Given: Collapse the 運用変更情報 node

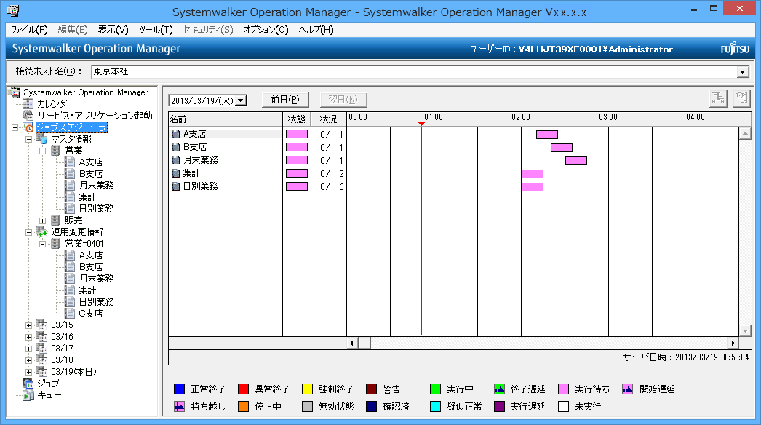Looking at the screenshot, I should pos(28,233).
